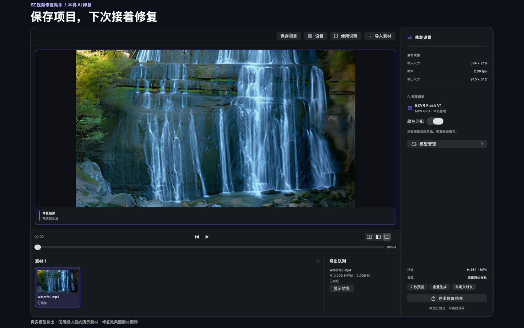524x328 pixels.
Task: Click the 保留原始音轨 audio value
Action: [x=477, y=278]
